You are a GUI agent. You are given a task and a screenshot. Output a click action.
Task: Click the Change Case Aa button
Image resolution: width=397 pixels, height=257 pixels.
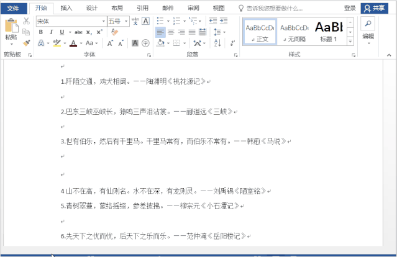[89, 43]
